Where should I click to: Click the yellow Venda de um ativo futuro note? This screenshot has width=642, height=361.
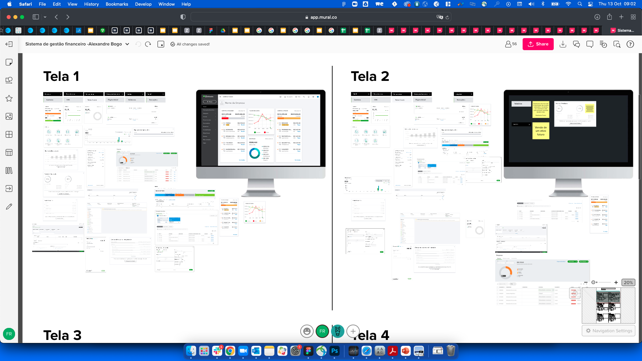(541, 131)
